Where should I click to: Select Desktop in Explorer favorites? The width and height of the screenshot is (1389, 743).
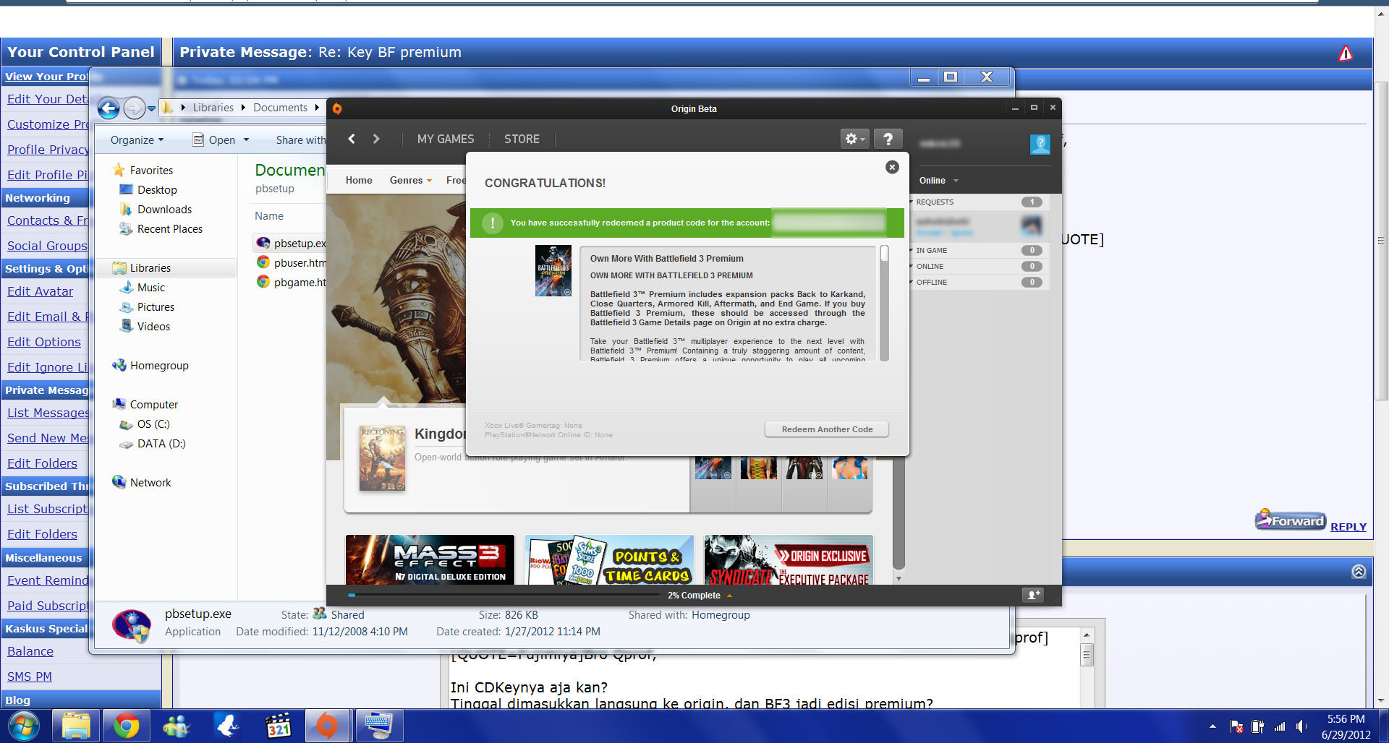(148, 190)
